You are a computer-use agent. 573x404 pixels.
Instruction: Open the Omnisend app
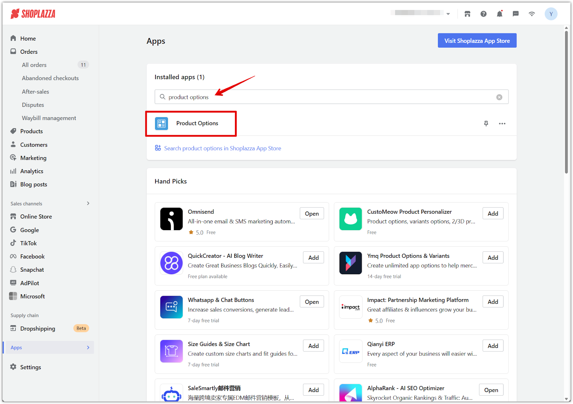click(312, 213)
